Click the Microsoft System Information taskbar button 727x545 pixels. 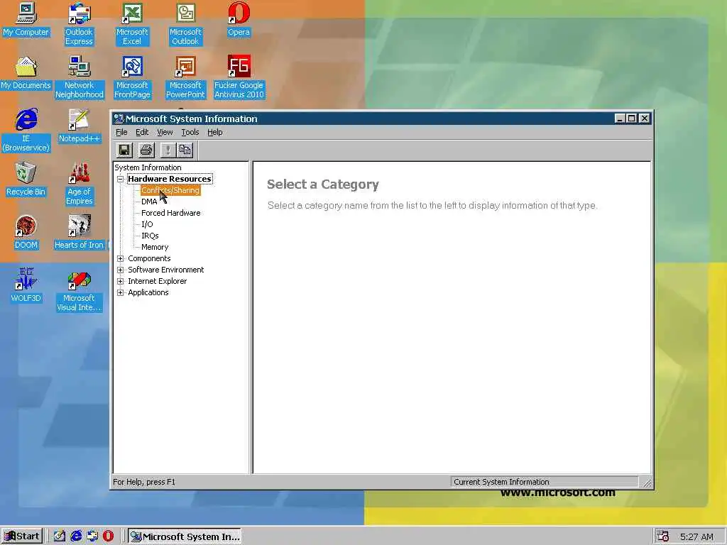click(185, 536)
